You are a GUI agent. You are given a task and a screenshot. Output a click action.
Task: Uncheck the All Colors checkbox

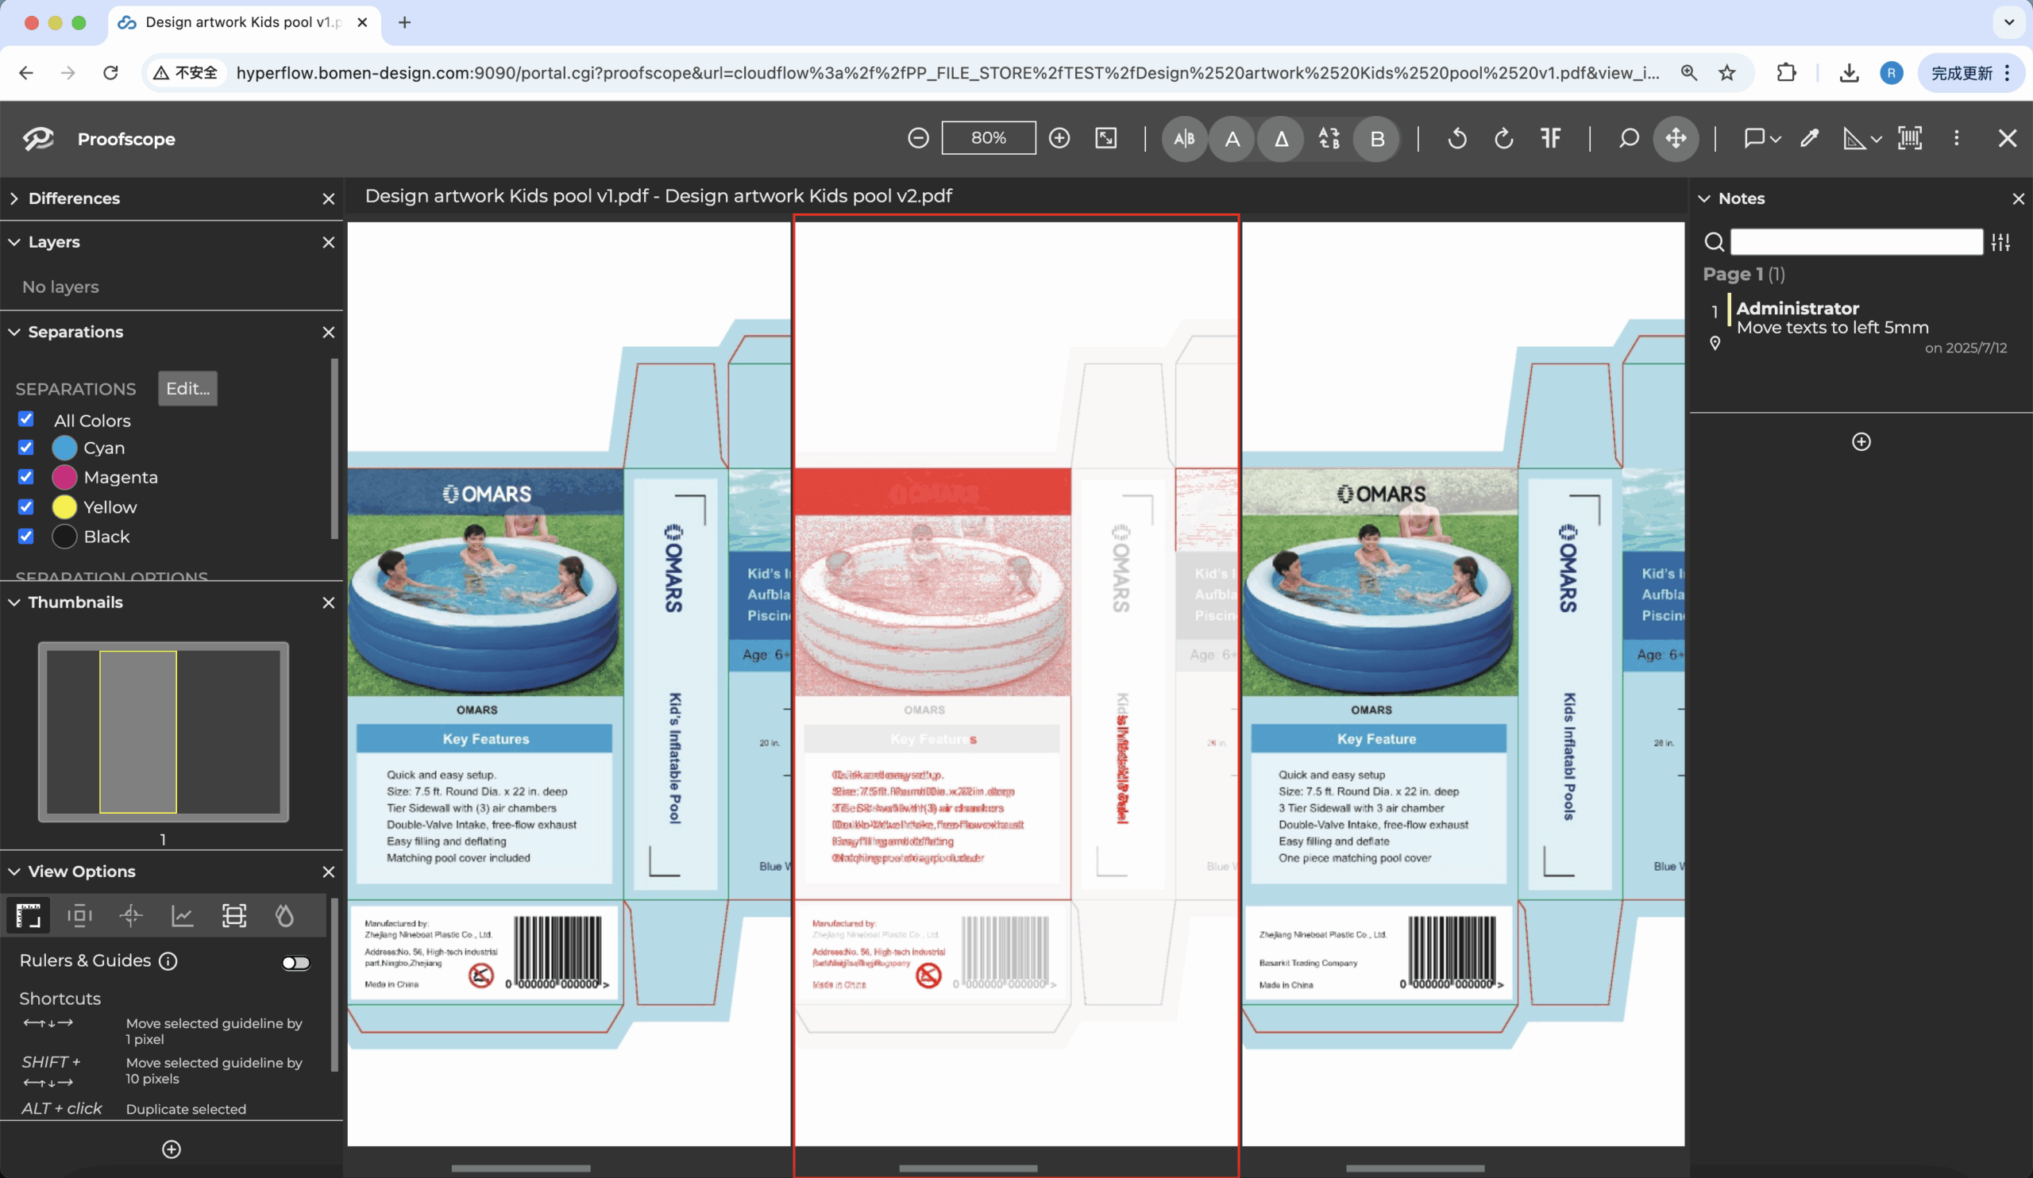26,419
